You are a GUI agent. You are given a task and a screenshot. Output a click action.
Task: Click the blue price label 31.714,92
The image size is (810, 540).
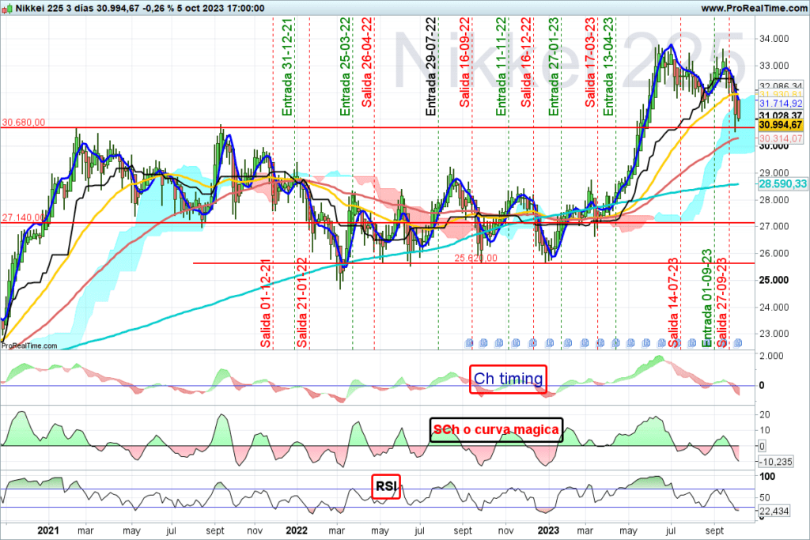780,104
